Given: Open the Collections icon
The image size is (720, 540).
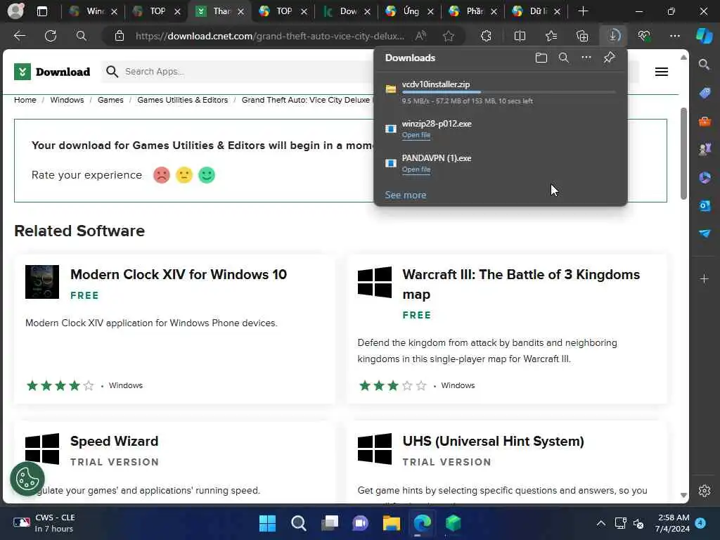Looking at the screenshot, I should coord(582,36).
